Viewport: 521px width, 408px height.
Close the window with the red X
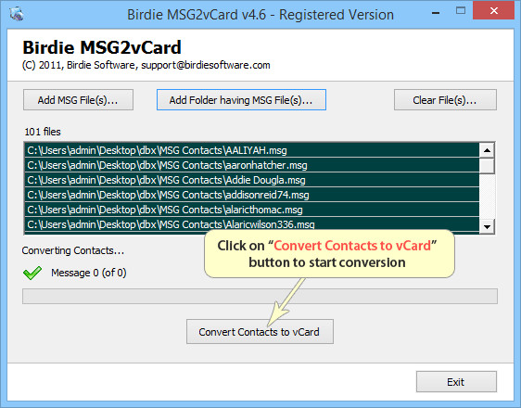(x=494, y=10)
